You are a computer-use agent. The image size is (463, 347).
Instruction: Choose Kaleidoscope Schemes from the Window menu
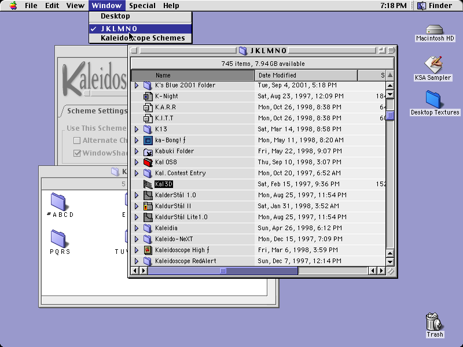point(140,38)
